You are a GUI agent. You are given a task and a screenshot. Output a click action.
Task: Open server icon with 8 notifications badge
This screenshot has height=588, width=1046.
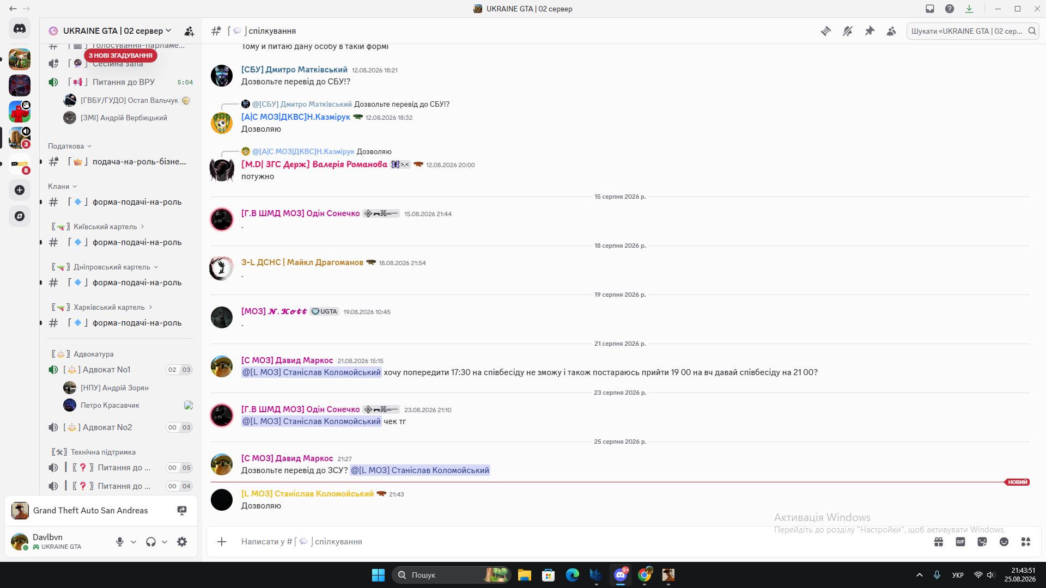(x=20, y=164)
